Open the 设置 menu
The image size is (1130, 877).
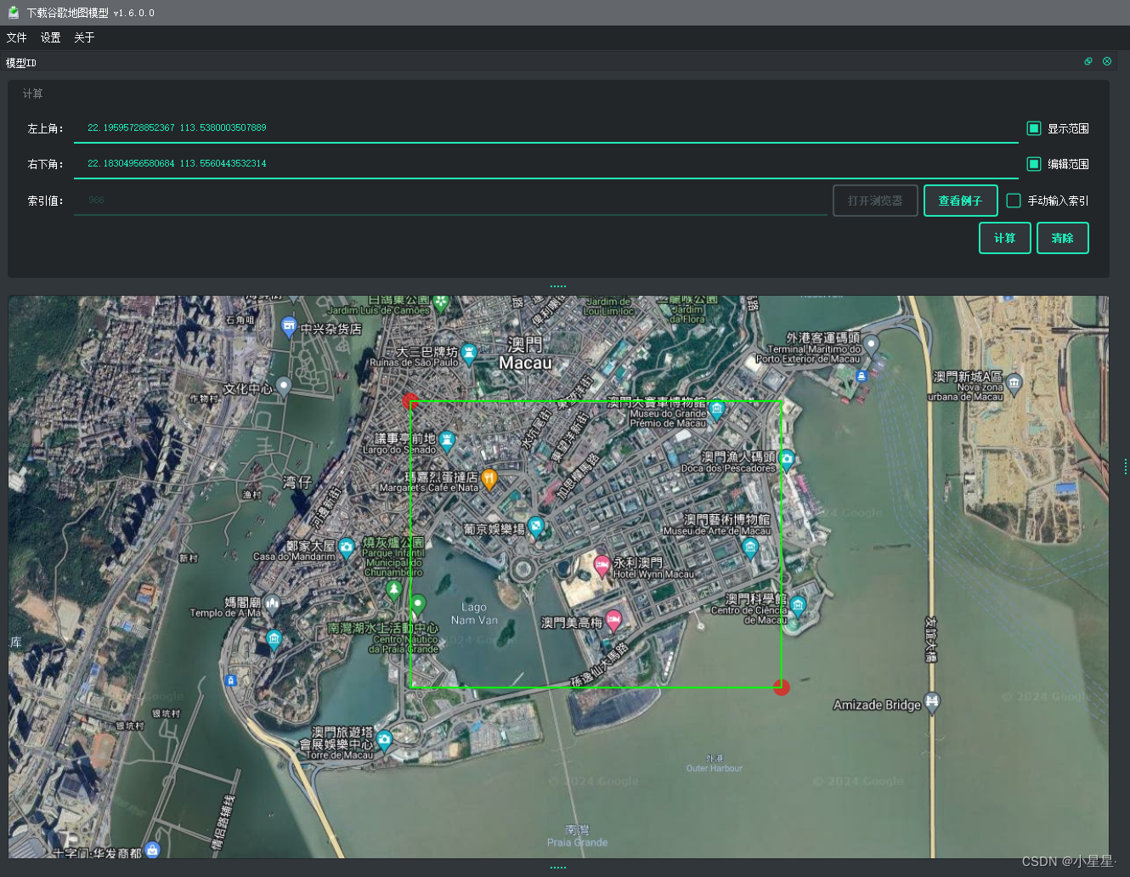point(51,37)
